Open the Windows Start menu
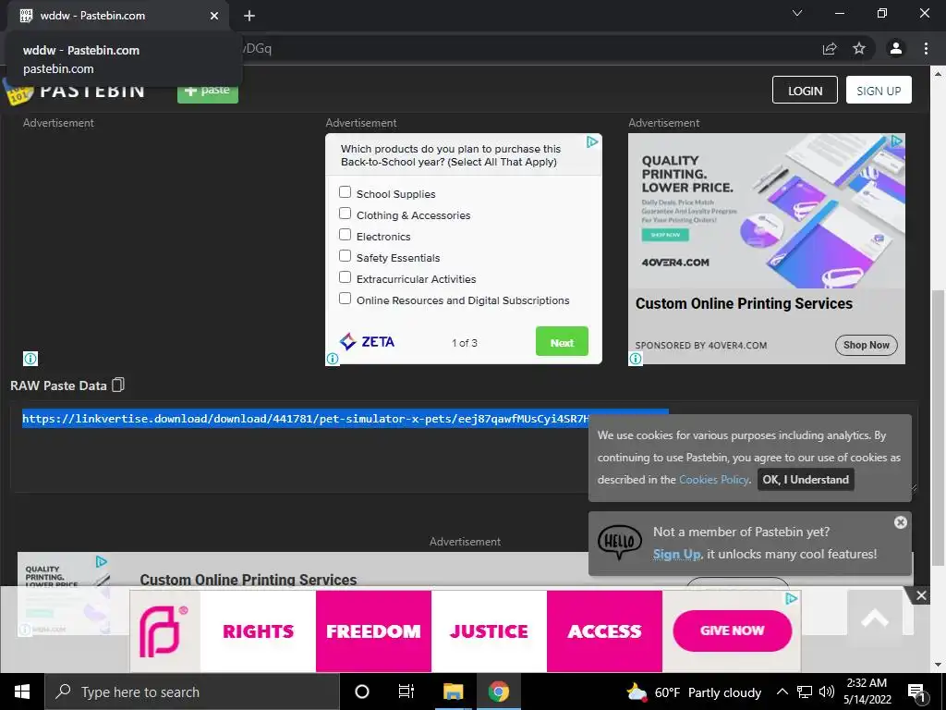This screenshot has width=946, height=710. [x=22, y=692]
